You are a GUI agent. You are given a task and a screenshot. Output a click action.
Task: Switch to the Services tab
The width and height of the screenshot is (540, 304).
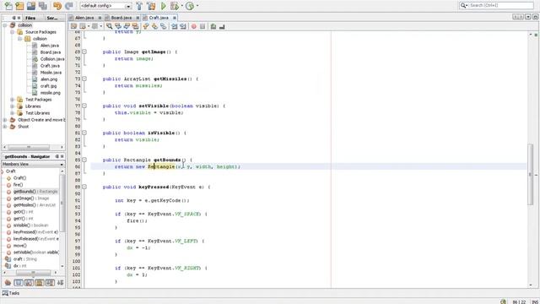tap(52, 18)
